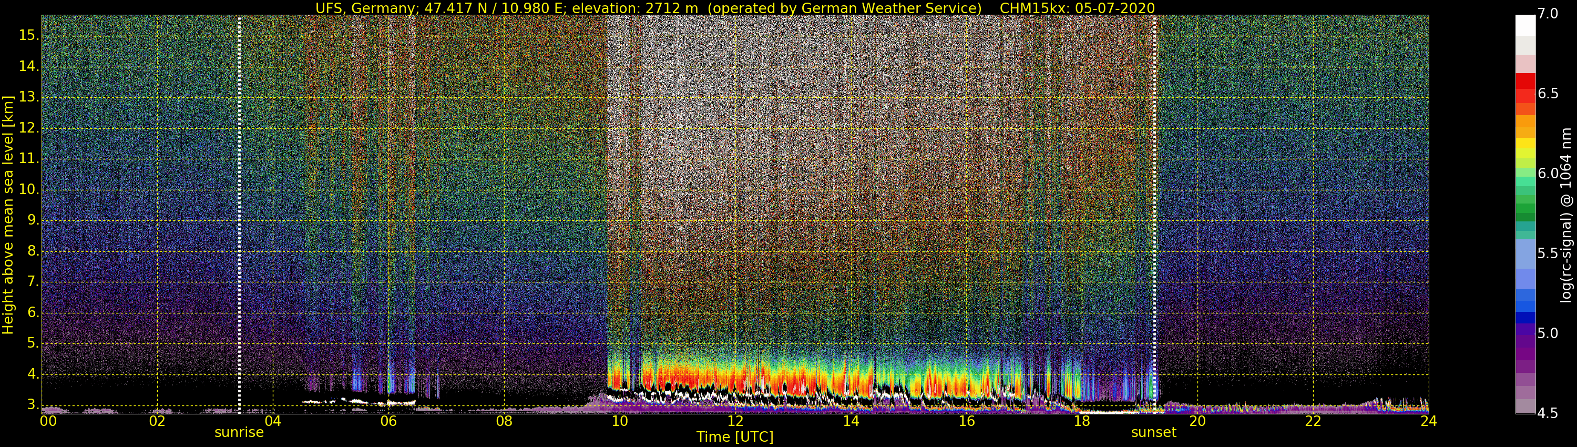The image size is (1577, 447).
Task: Select the 7.0 colorbar tick value
Action: point(1548,14)
